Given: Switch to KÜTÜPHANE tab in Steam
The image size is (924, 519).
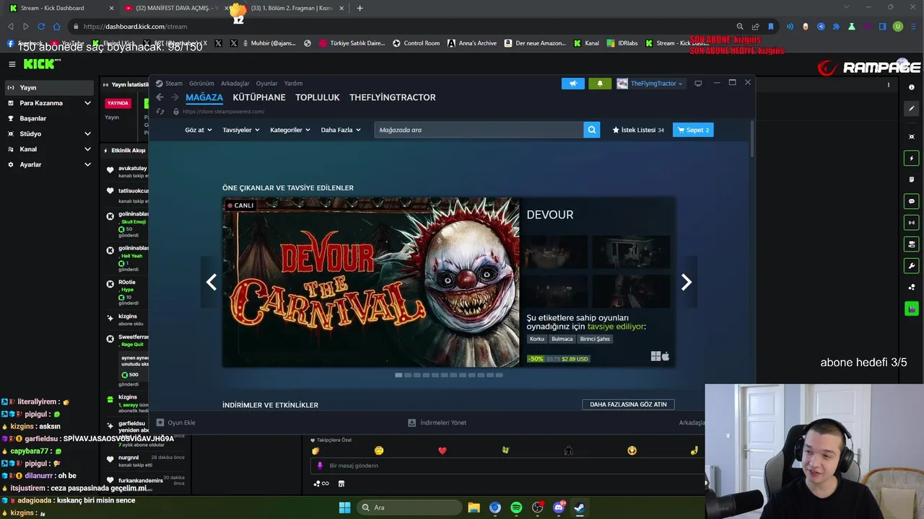Looking at the screenshot, I should pyautogui.click(x=259, y=97).
